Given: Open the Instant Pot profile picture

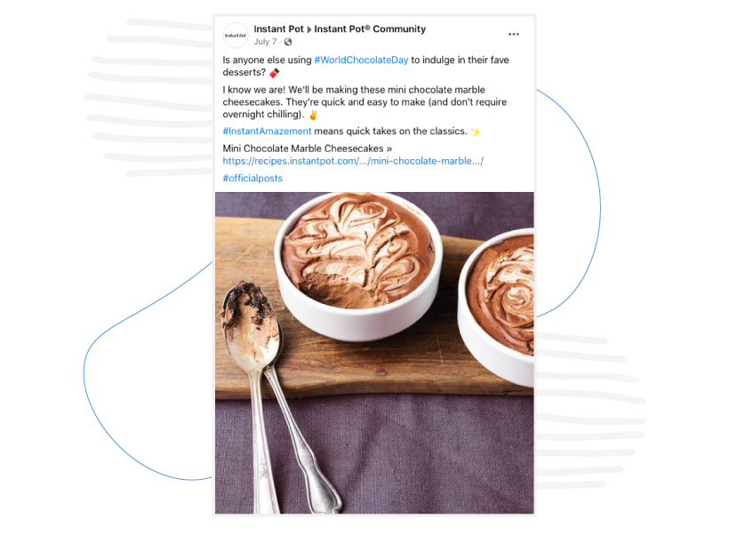Looking at the screenshot, I should coord(236,36).
